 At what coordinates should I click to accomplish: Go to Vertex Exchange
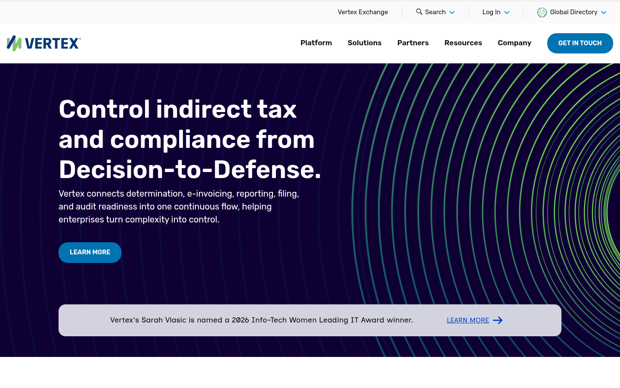tap(363, 12)
